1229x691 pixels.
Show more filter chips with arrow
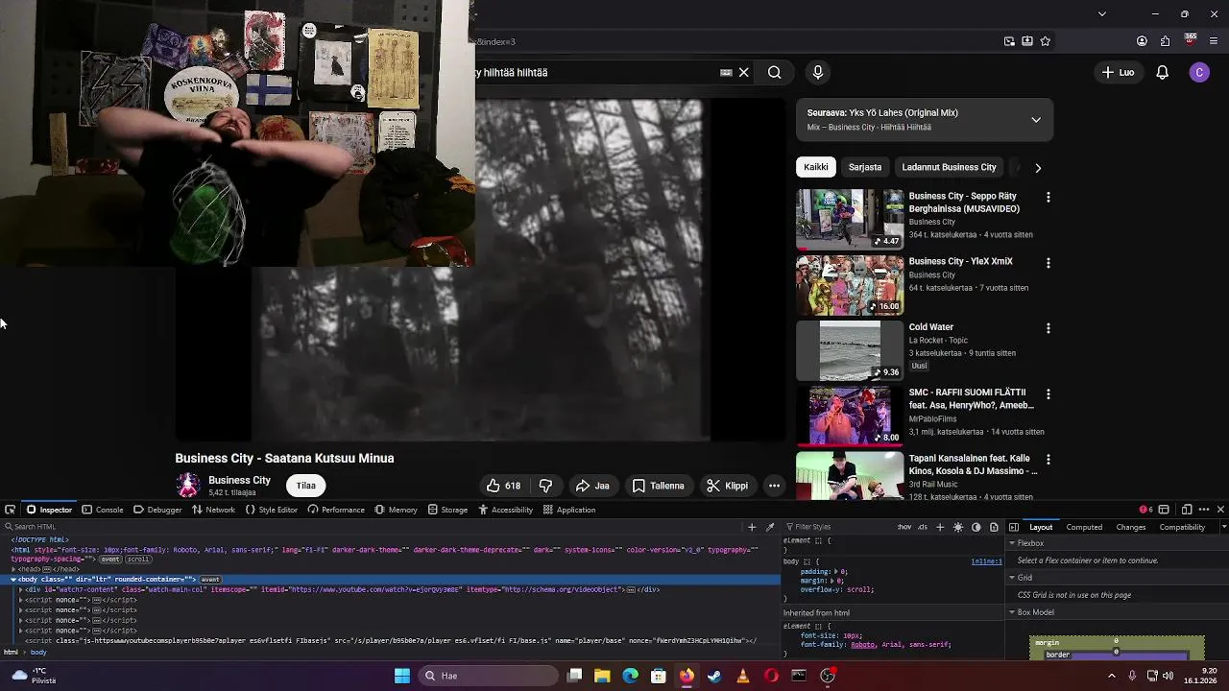(x=1037, y=167)
